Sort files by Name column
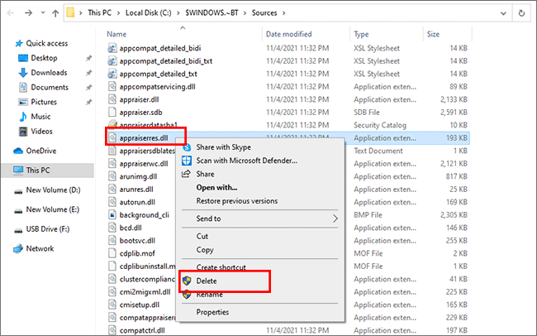 click(116, 34)
